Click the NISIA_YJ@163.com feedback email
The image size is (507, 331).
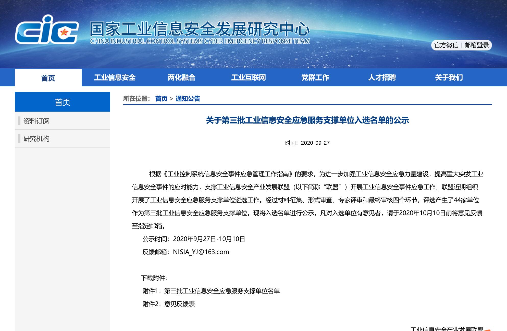[x=202, y=252]
